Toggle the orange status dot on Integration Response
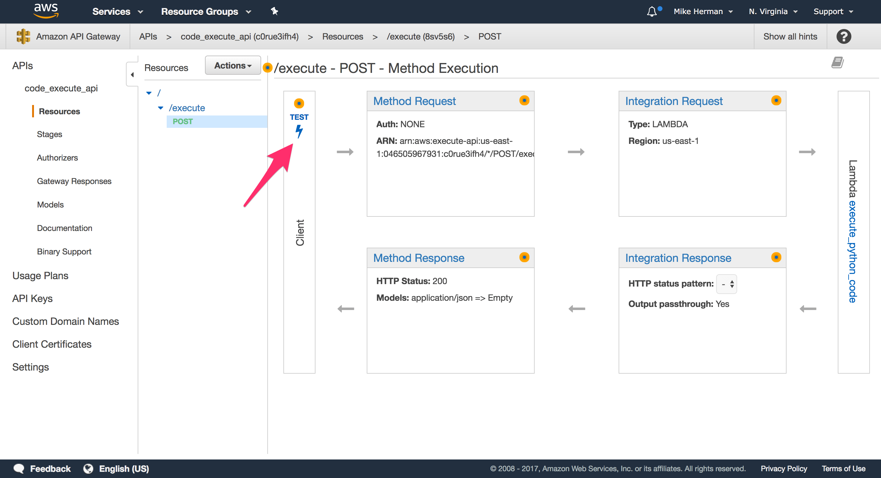The height and width of the screenshot is (478, 881). (776, 258)
